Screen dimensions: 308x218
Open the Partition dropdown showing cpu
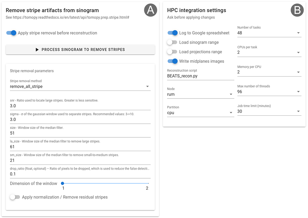click(x=201, y=113)
